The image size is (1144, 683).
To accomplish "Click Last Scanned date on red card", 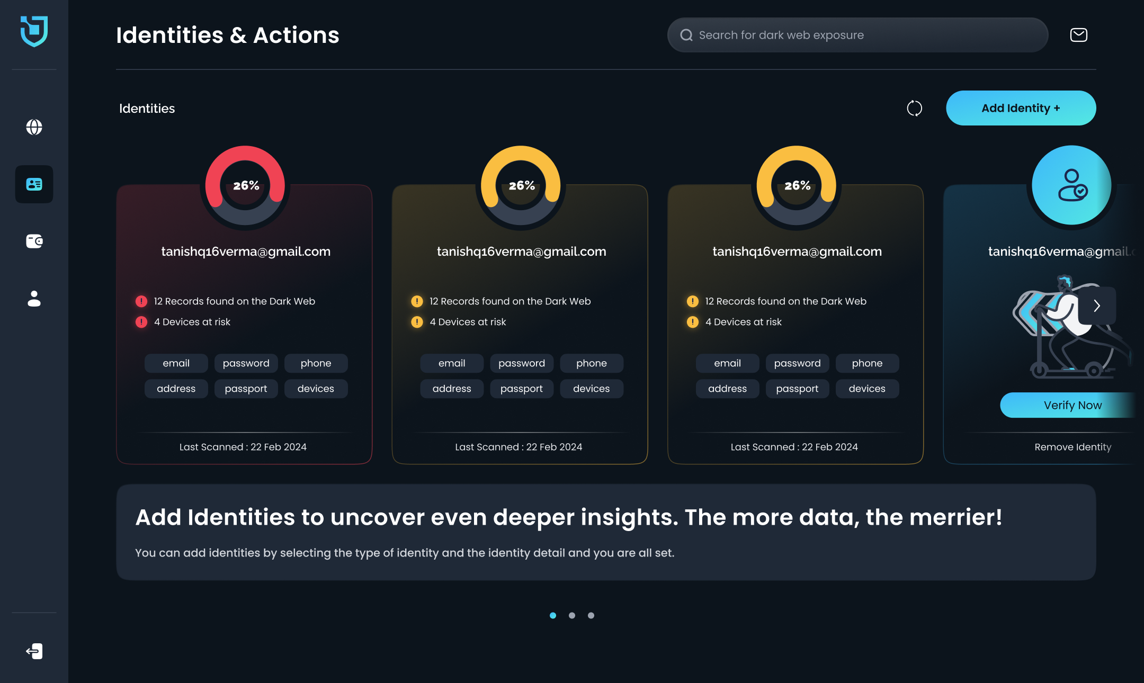I will point(243,447).
